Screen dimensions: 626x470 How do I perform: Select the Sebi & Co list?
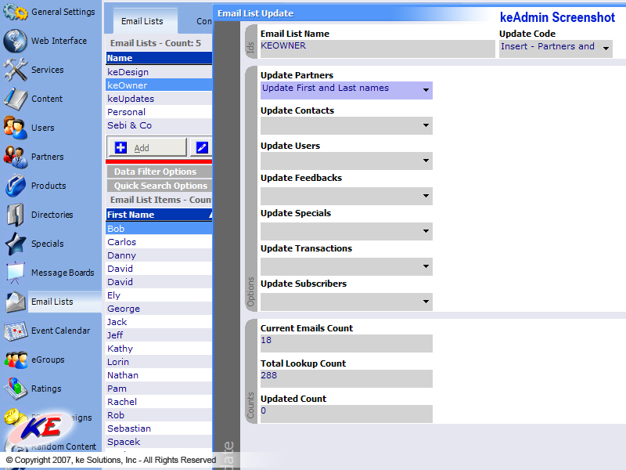[159, 125]
